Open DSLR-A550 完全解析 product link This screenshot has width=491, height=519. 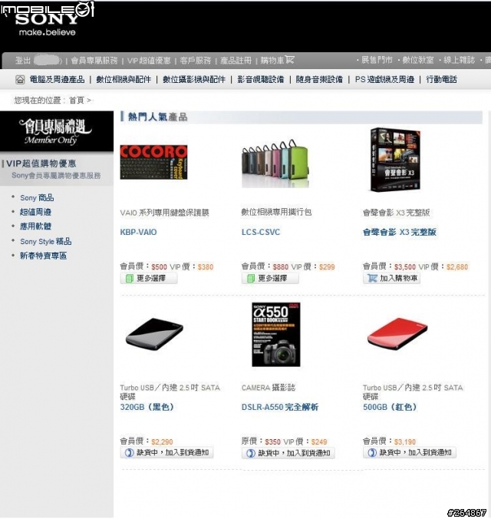(x=280, y=407)
